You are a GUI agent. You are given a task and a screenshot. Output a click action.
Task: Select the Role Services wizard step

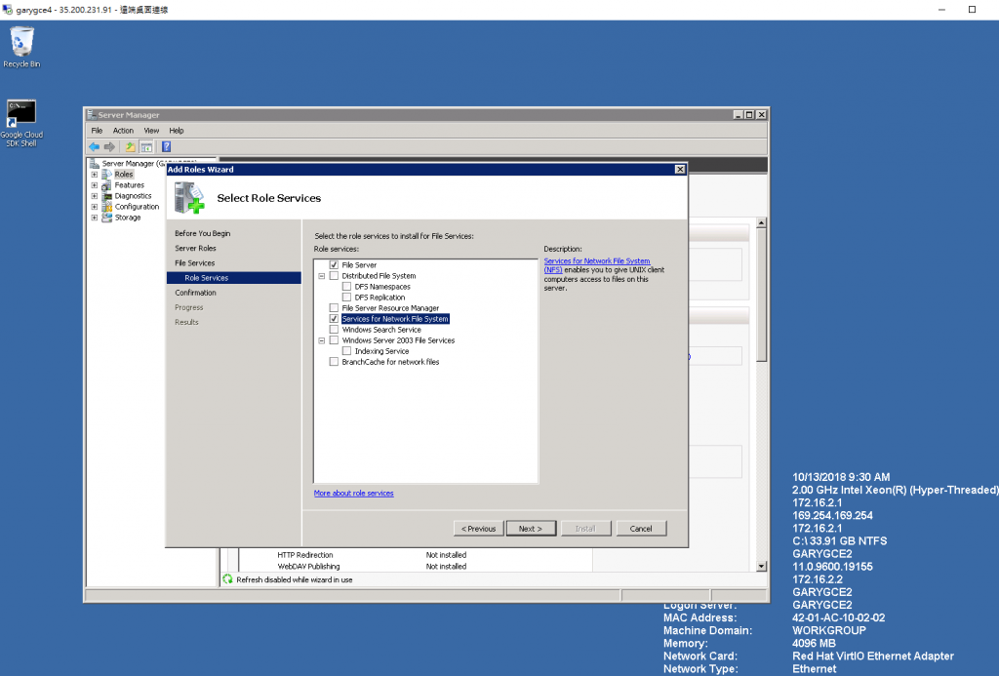tap(234, 278)
